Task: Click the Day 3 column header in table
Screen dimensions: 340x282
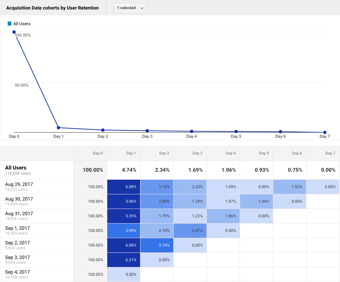Action: point(190,153)
